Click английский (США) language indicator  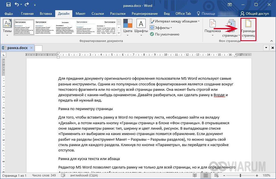(x=84, y=175)
